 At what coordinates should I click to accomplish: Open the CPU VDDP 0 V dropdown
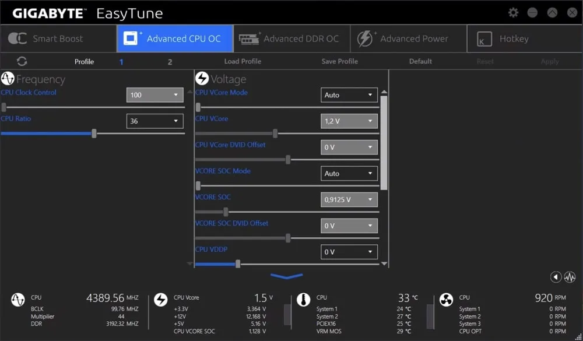pyautogui.click(x=349, y=252)
